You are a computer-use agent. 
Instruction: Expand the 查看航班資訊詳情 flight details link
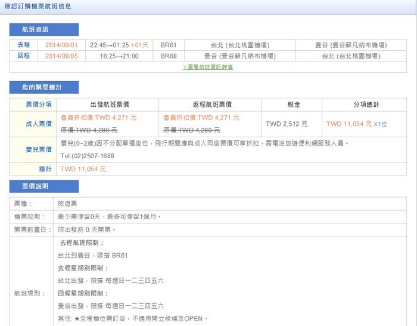(208, 67)
